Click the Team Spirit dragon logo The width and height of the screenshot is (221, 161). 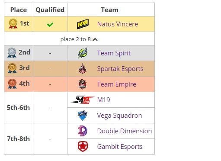point(83,53)
